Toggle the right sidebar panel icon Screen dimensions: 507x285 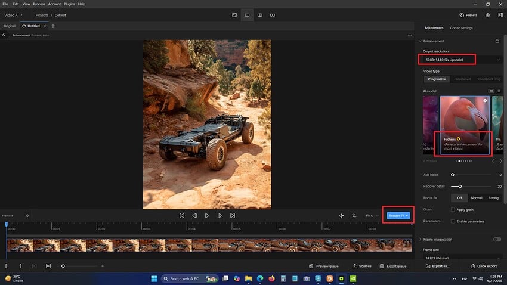tap(500, 15)
